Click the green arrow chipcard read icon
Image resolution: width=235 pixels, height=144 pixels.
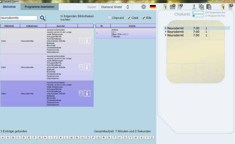165,7
